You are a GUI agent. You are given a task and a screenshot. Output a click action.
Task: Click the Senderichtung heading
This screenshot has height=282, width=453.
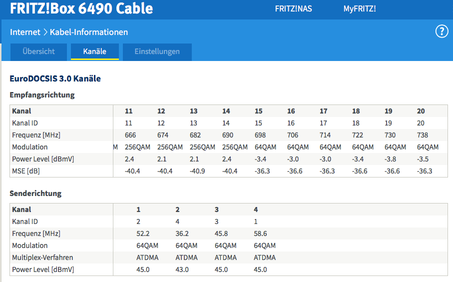click(x=35, y=193)
